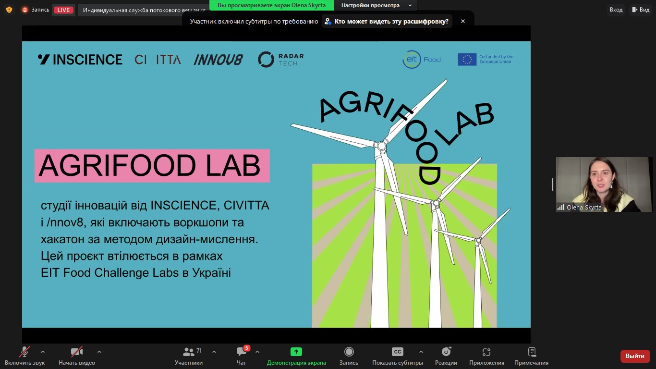Click the 'Запись' record button in toolbar

click(x=349, y=356)
